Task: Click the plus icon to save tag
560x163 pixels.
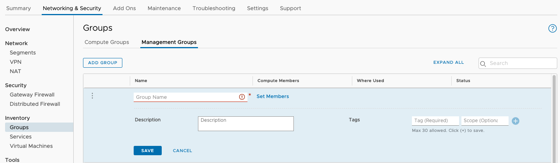Action: click(x=515, y=121)
